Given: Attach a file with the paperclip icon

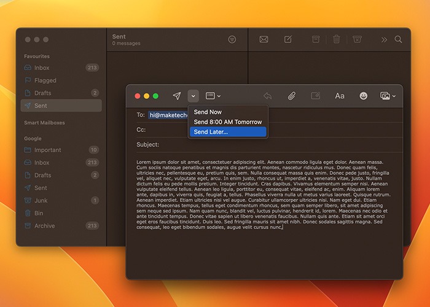Looking at the screenshot, I should coord(292,96).
